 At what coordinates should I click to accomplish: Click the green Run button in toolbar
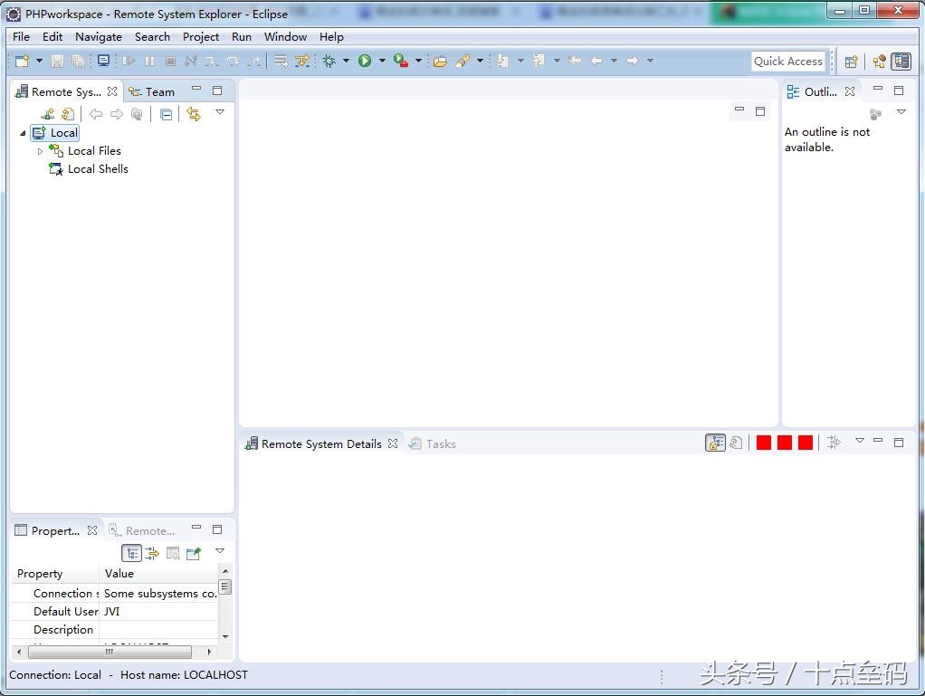(365, 61)
